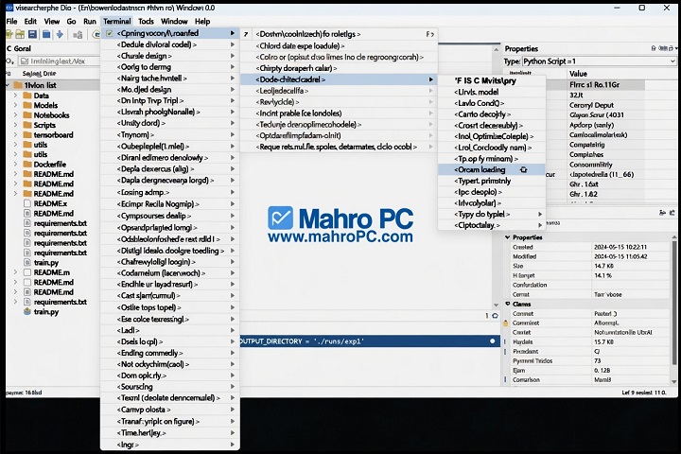681x454 pixels.
Task: Expand the Models folder arrow
Action: coord(16,105)
